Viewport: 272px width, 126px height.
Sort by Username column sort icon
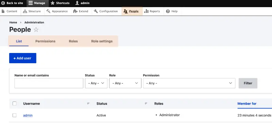[x=88, y=104]
